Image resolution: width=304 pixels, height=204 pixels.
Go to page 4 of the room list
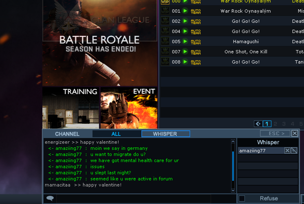pyautogui.click(x=292, y=124)
